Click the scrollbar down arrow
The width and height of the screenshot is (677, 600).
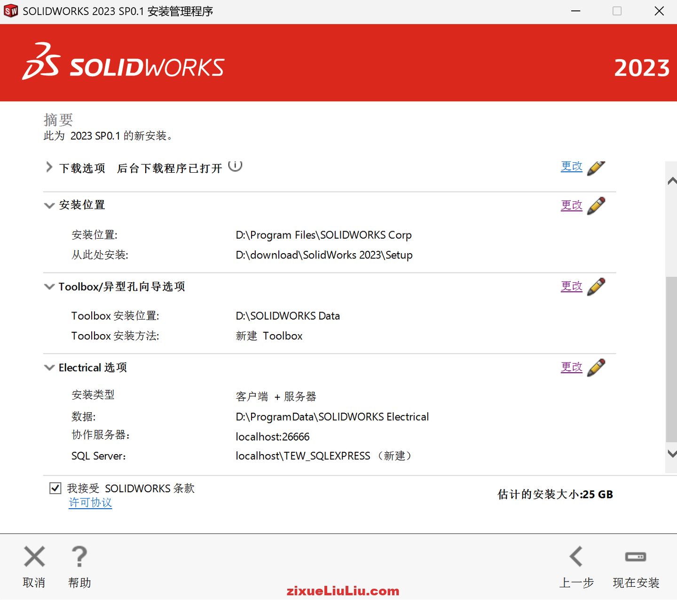(672, 453)
